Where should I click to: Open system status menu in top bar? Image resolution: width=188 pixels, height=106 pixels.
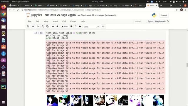tap(178, 2)
